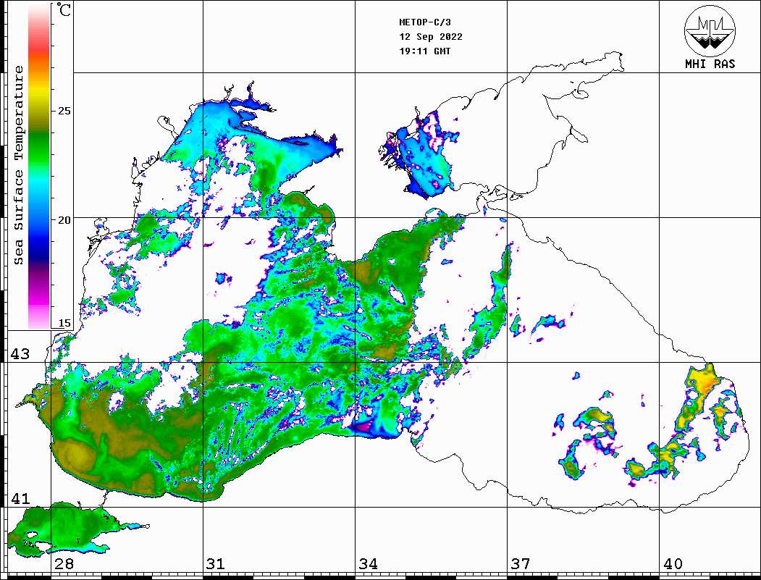Click the '12 Sep 2022' date text
The image size is (761, 580).
[x=431, y=37]
